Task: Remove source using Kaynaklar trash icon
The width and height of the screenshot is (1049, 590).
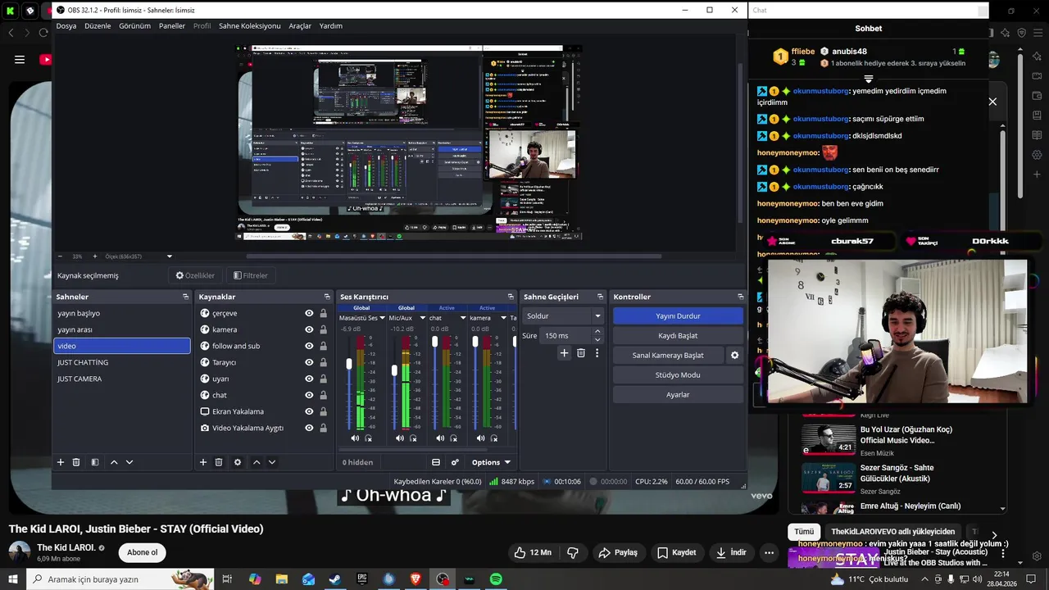Action: click(x=219, y=462)
